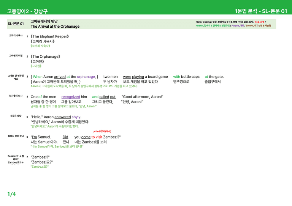292x206 pixels.
Task: Select sentence 1 'The Elephant Keeper'
Action: coord(50,36)
